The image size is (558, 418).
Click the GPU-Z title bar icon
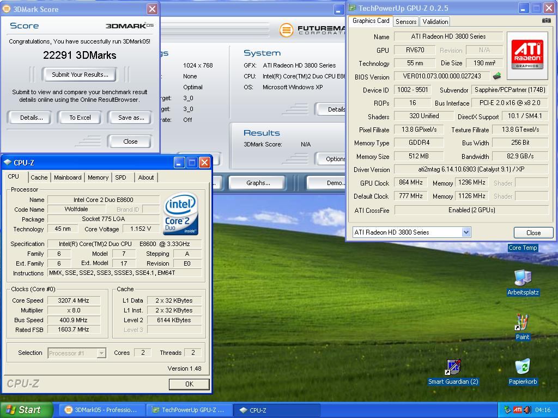352,8
